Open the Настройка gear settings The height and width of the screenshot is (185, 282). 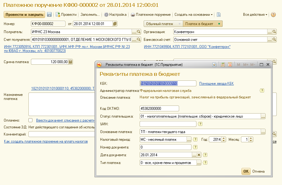click(115, 15)
